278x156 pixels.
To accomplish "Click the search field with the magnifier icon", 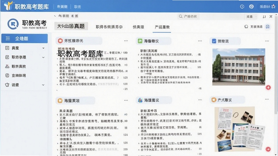I will coord(188,16).
